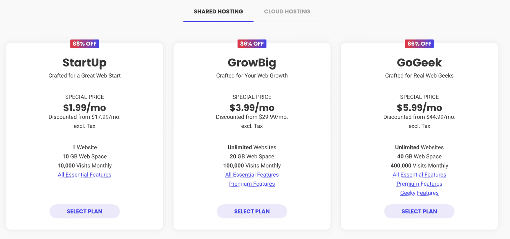Viewport: 510px width, 239px height.
Task: Click '10,000 Visits Monthly' text
Action: point(84,166)
